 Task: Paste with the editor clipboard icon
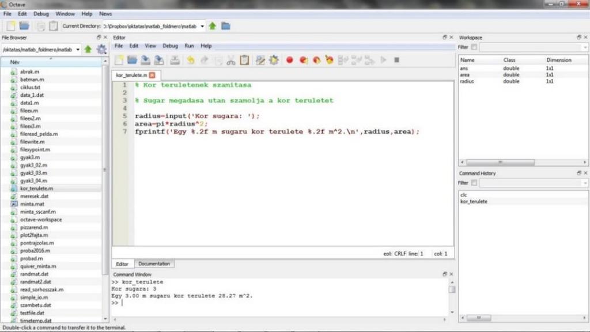click(244, 60)
